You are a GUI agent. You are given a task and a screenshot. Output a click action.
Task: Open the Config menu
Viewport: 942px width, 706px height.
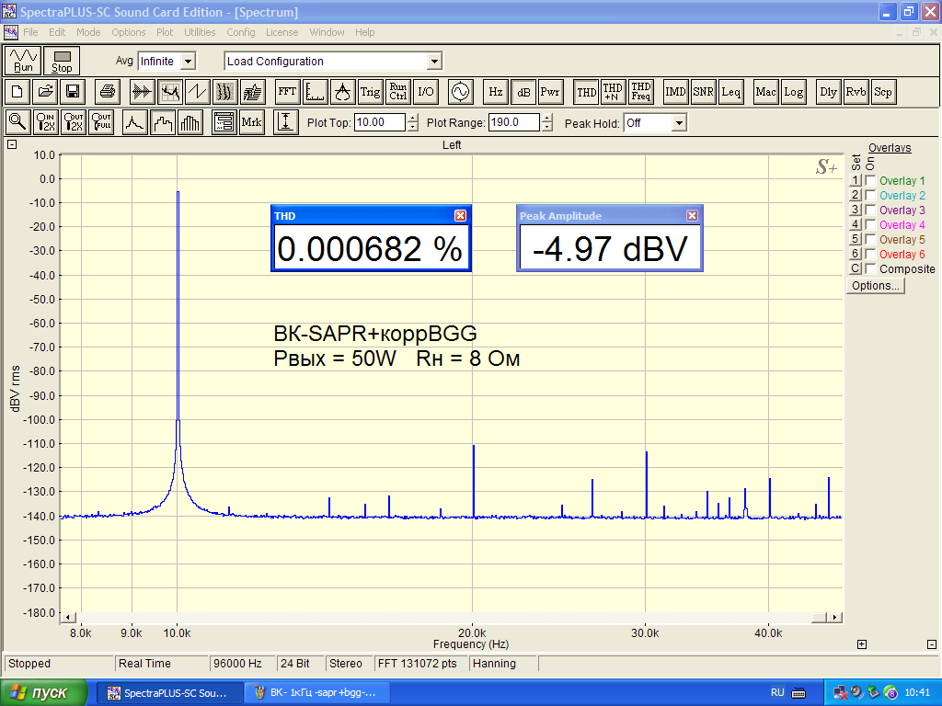click(x=240, y=32)
